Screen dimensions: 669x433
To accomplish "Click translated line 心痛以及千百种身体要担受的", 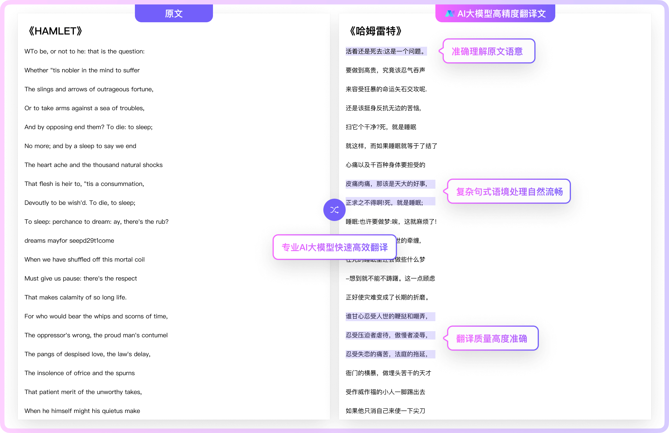I will coord(386,165).
